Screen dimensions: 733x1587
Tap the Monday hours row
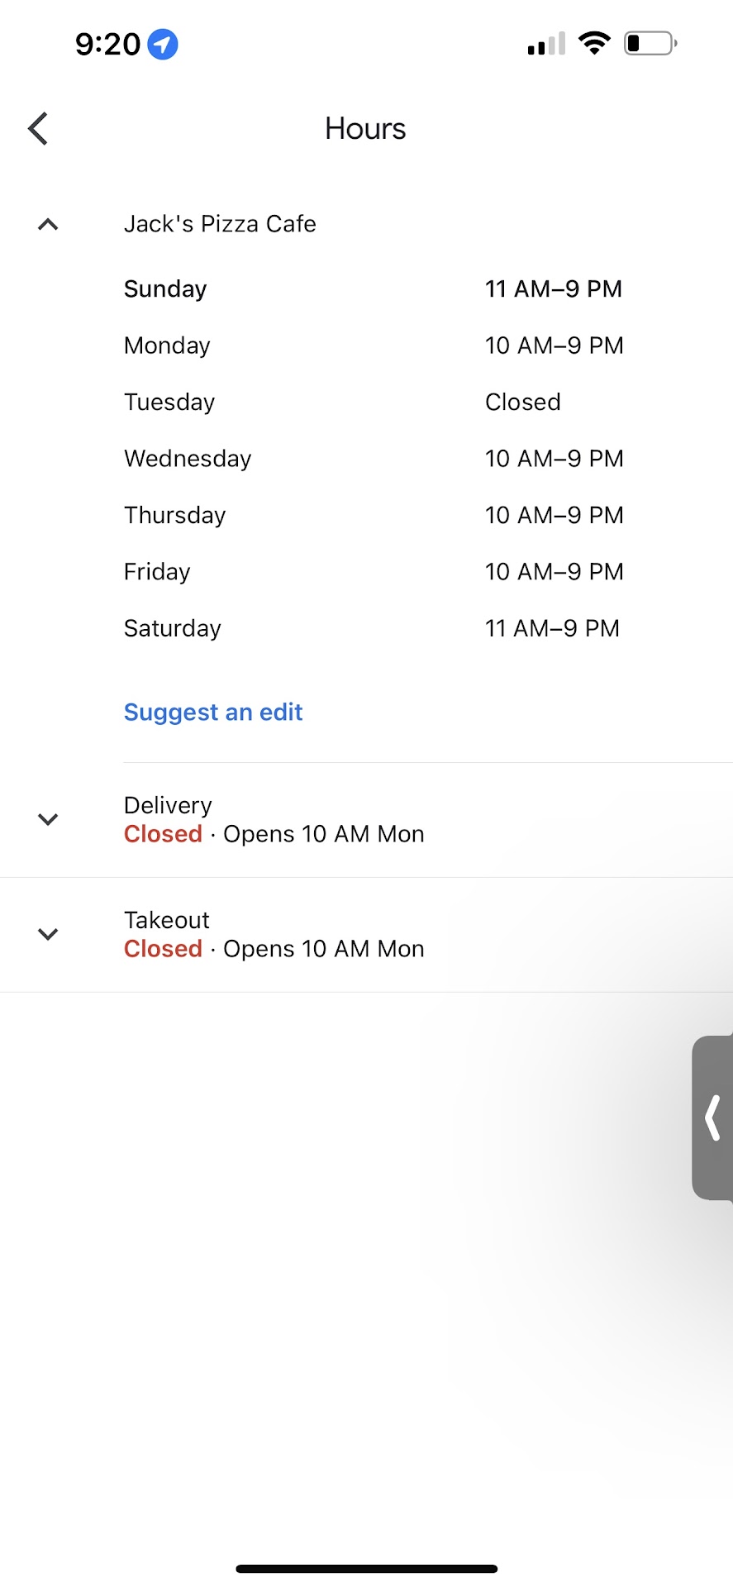coord(372,346)
